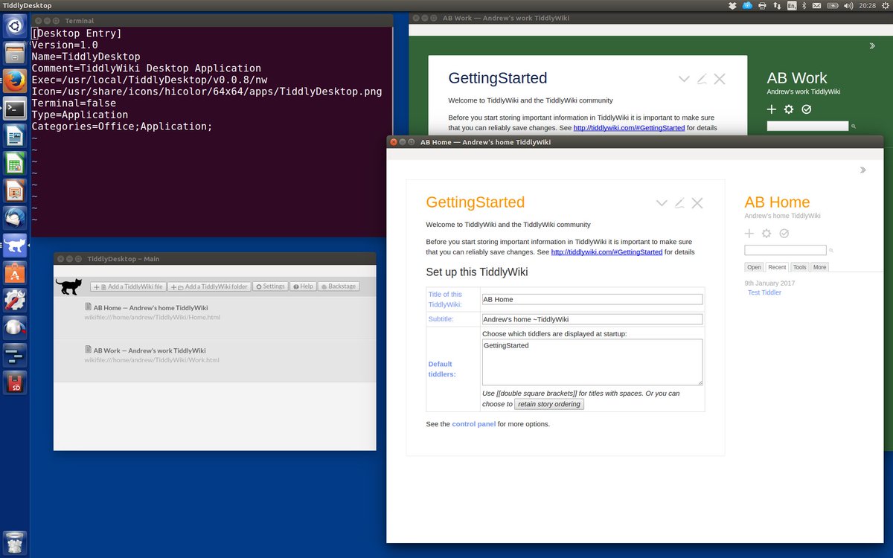Open Dropbox indicator in top panel

click(732, 5)
